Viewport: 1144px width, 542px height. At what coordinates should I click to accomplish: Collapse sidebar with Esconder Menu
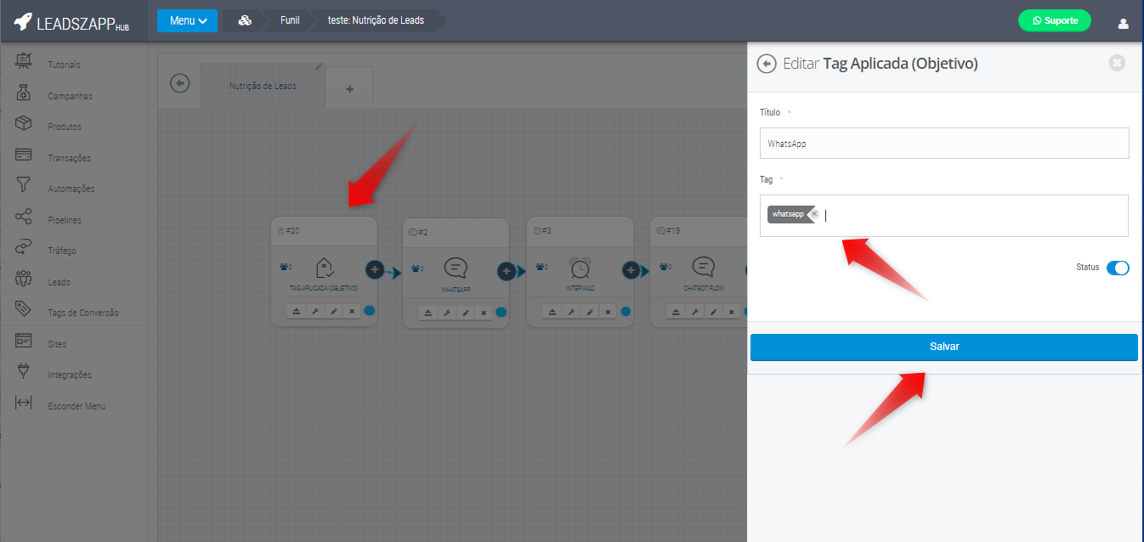tap(24, 403)
